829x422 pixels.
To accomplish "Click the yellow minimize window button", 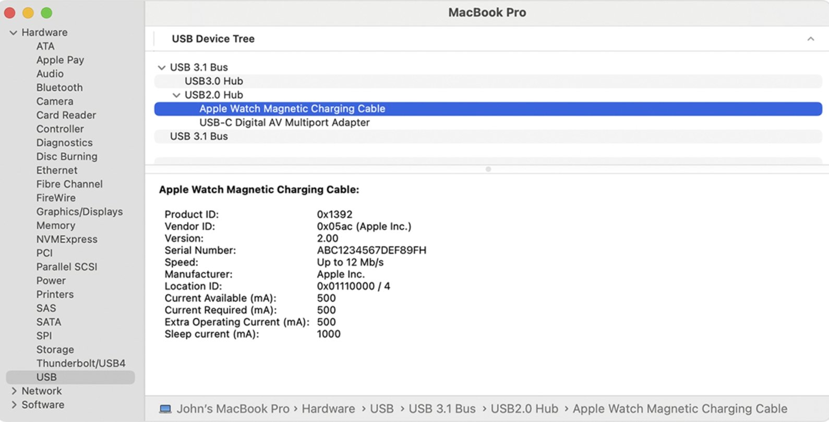I will pyautogui.click(x=28, y=13).
